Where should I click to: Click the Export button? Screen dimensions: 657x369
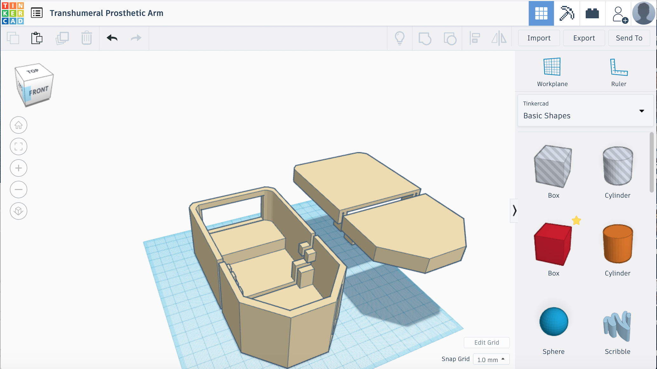click(584, 38)
